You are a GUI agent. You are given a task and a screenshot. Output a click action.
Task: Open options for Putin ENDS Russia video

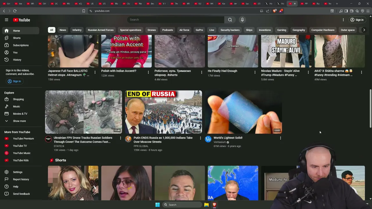[200, 138]
